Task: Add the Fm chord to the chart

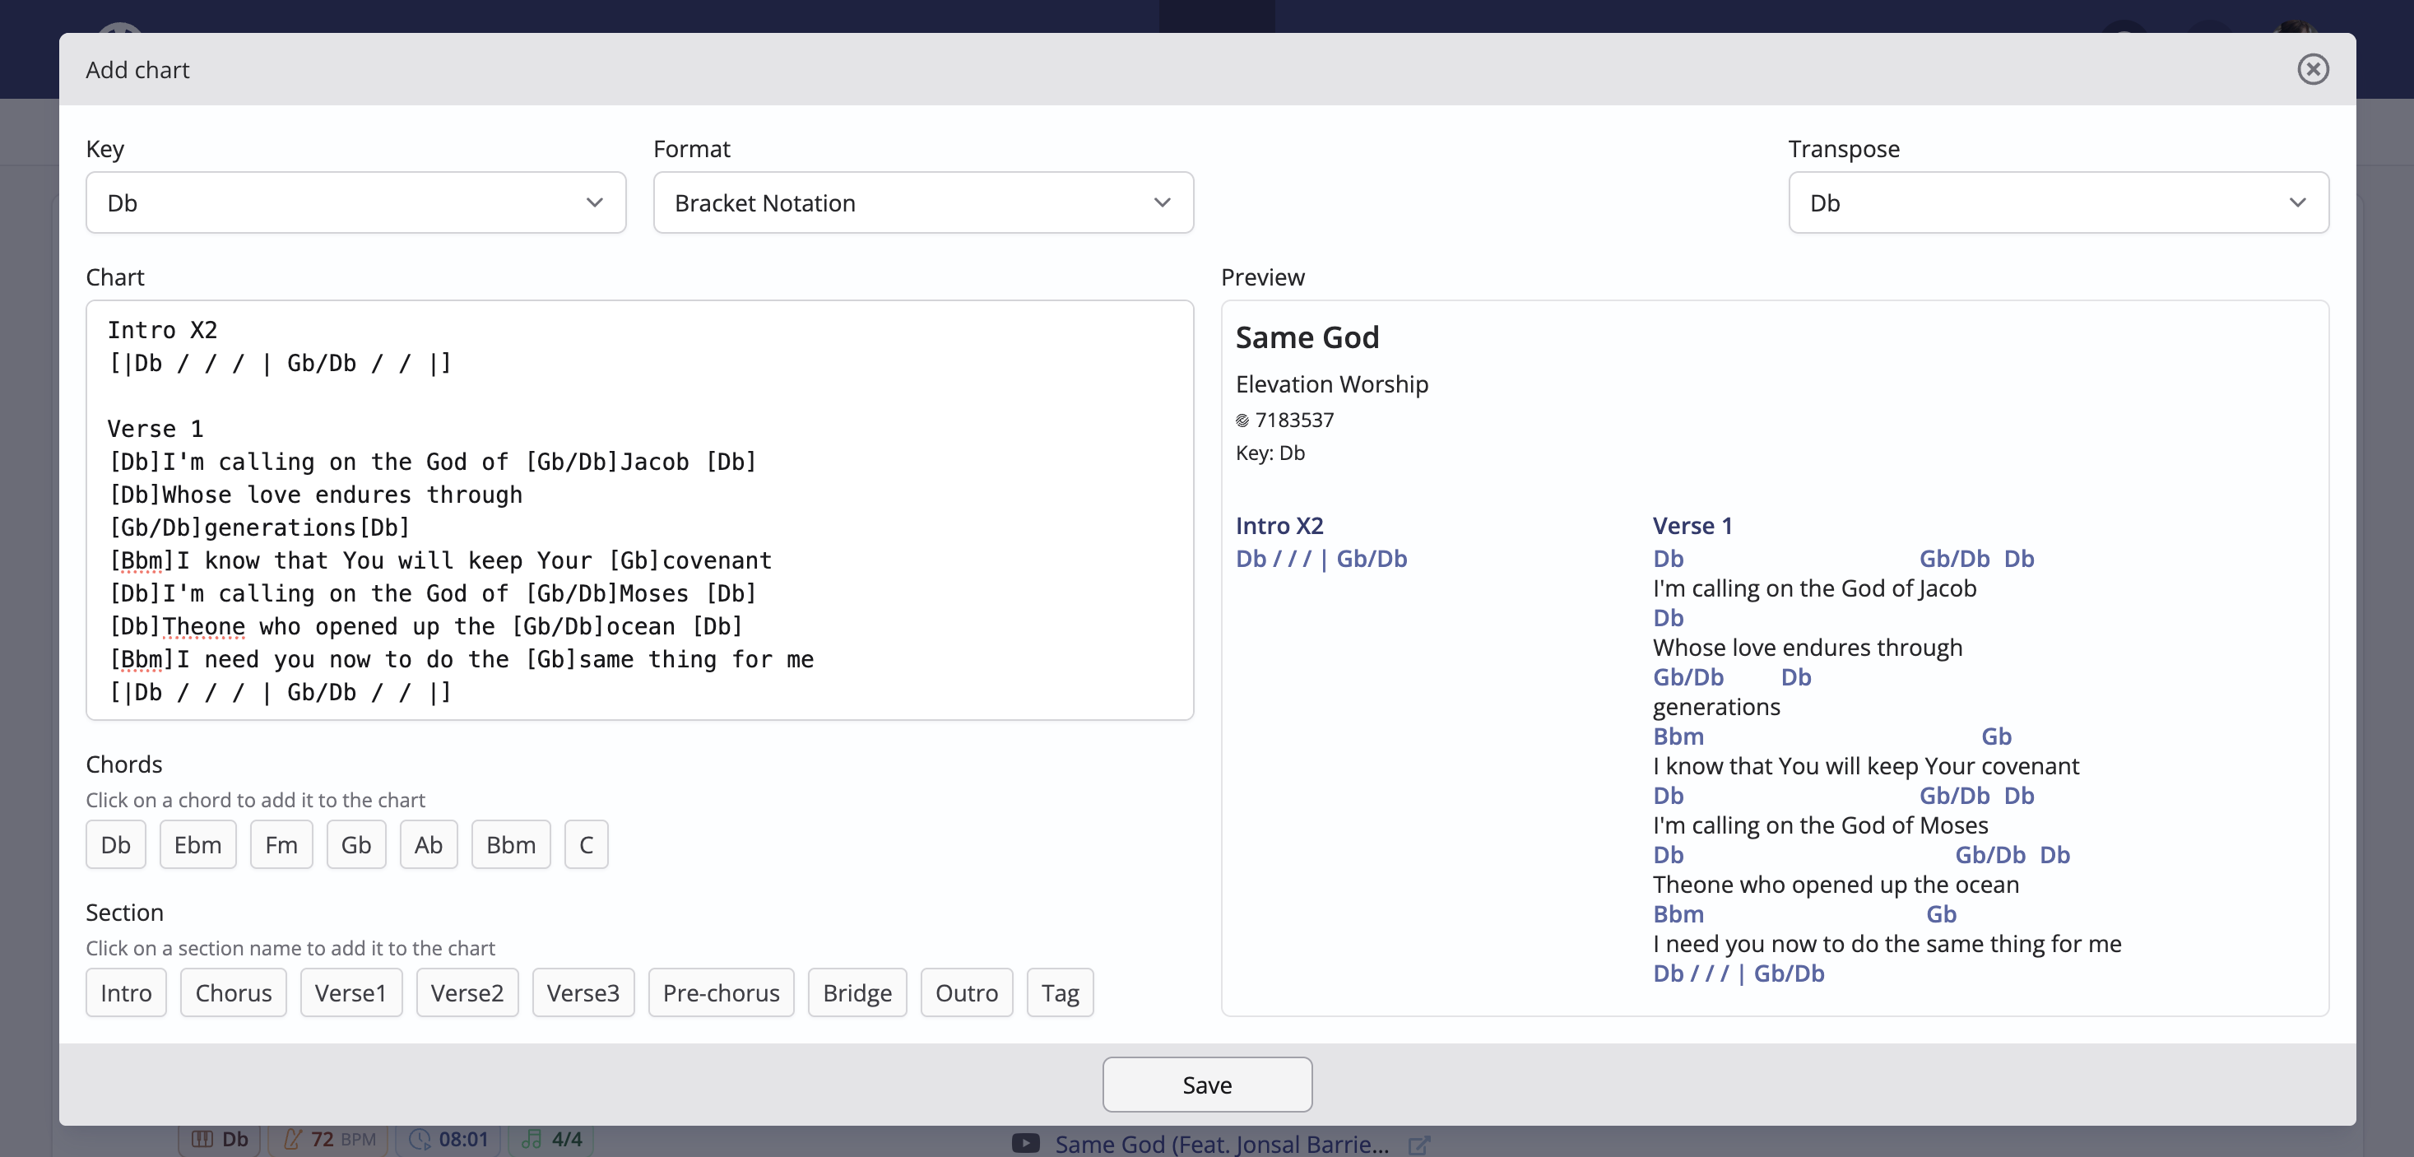Action: (x=281, y=845)
